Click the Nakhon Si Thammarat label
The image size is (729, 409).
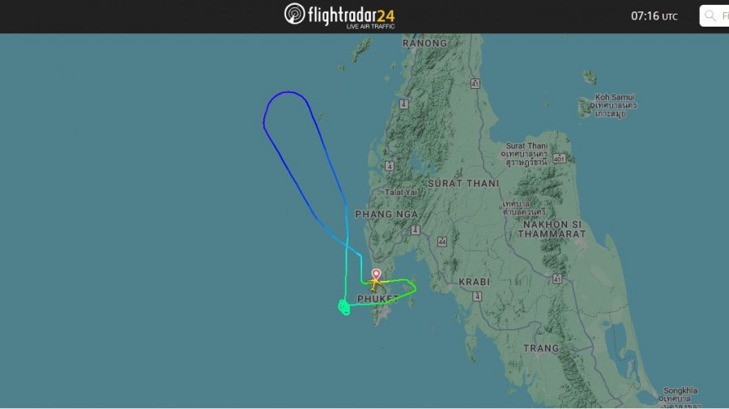552,229
